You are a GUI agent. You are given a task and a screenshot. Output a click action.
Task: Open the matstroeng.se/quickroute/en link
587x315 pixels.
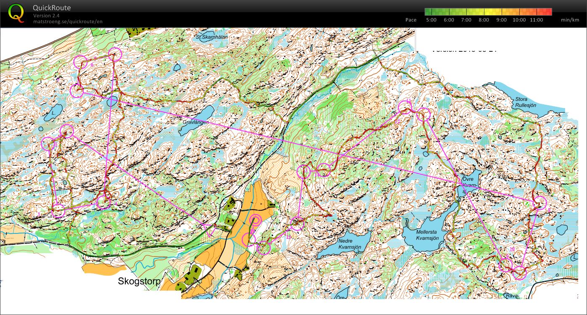coord(68,21)
